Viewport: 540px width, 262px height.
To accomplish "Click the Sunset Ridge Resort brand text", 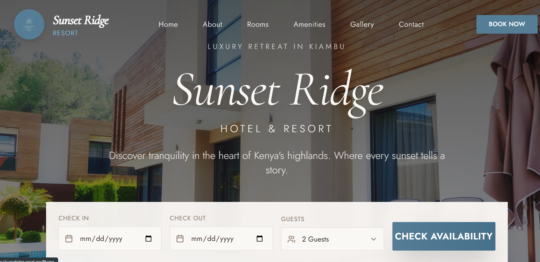I will click(81, 26).
